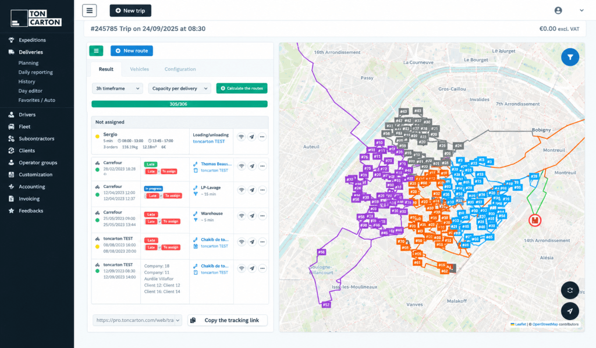
Task: Open the 3h timeframe dropdown
Action: click(x=118, y=88)
